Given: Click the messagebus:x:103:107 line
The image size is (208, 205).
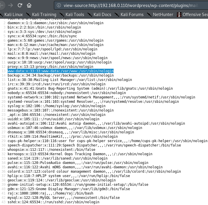Looking at the screenshot, I should pyautogui.click(x=61, y=110).
